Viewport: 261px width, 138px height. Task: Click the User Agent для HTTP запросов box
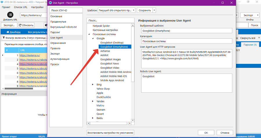point(186,59)
